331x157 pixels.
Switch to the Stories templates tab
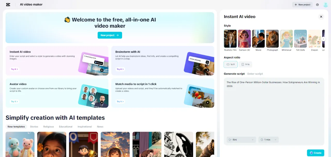point(34,127)
